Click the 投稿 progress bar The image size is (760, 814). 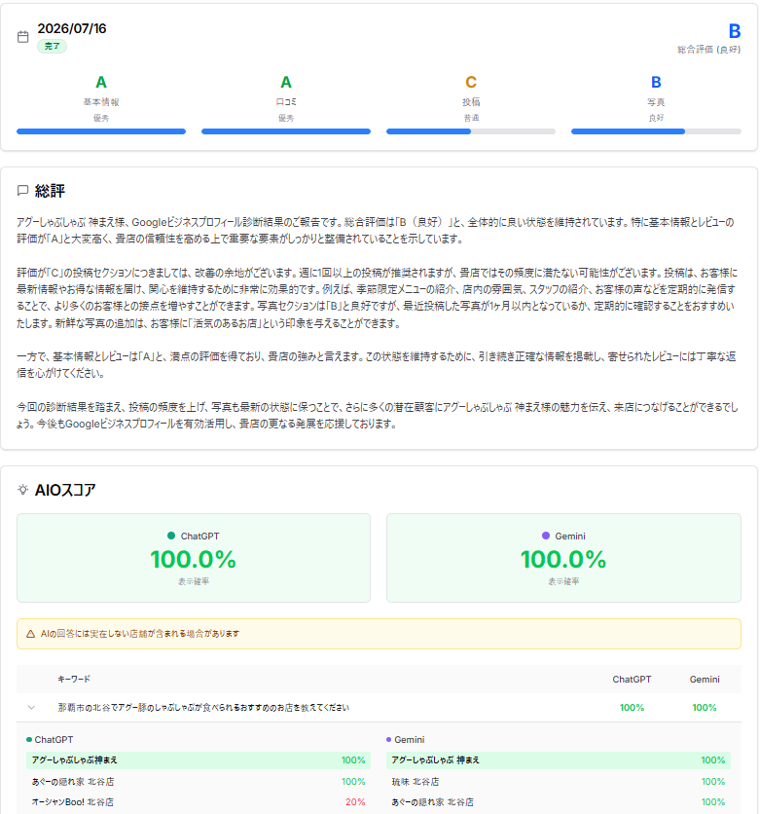[x=471, y=131]
